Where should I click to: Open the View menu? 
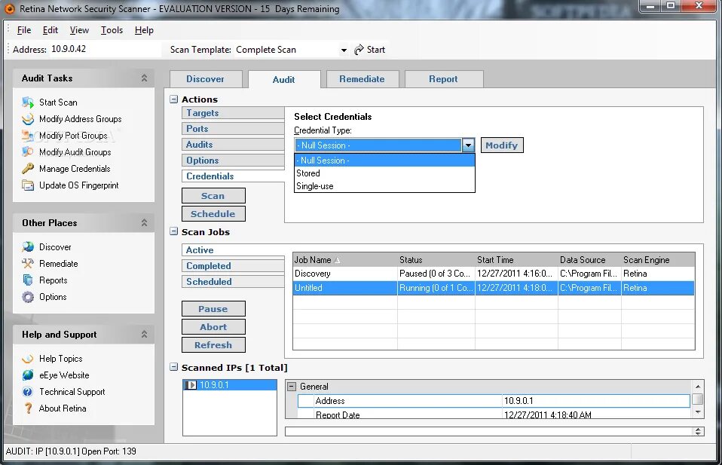pos(79,30)
